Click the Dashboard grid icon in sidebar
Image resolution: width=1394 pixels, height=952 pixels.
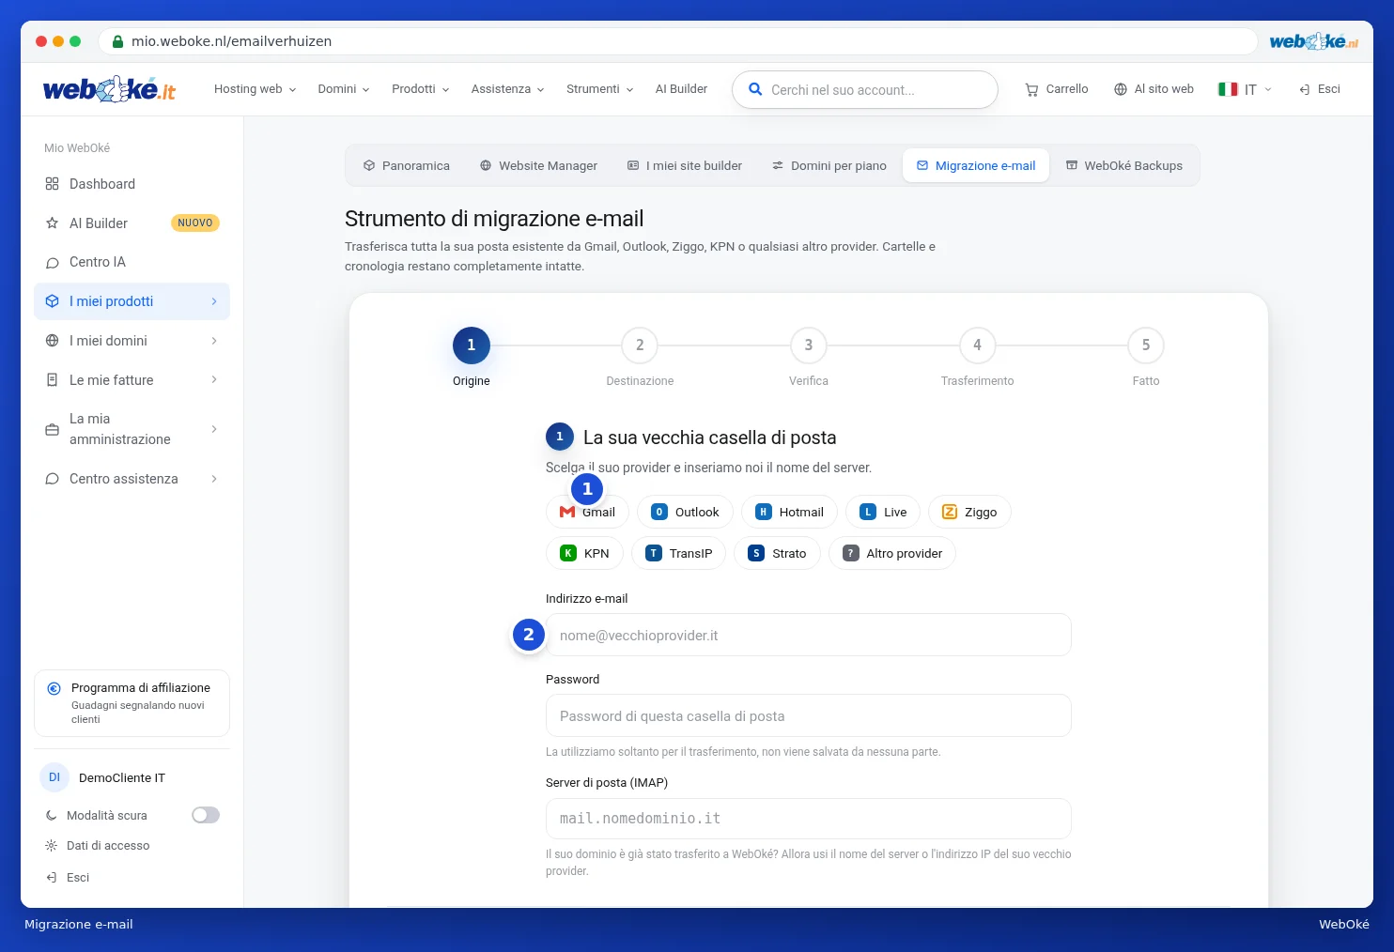(53, 184)
